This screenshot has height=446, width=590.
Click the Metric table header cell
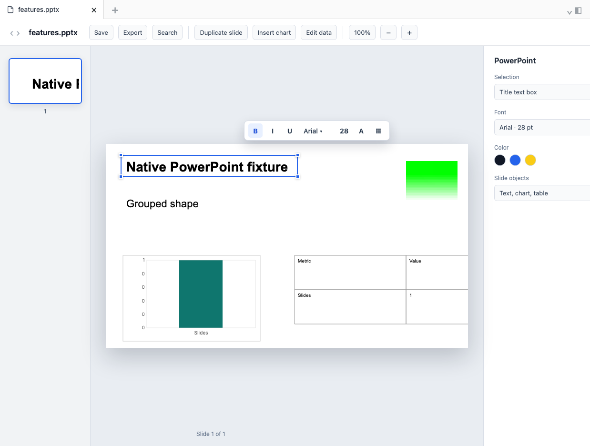tap(350, 273)
